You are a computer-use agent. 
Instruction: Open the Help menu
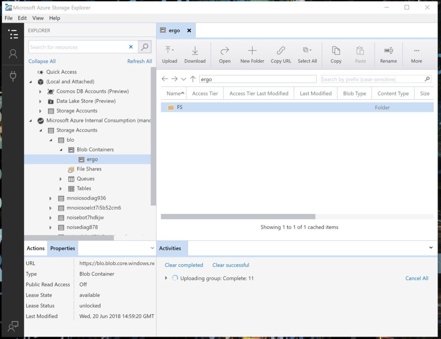(55, 18)
